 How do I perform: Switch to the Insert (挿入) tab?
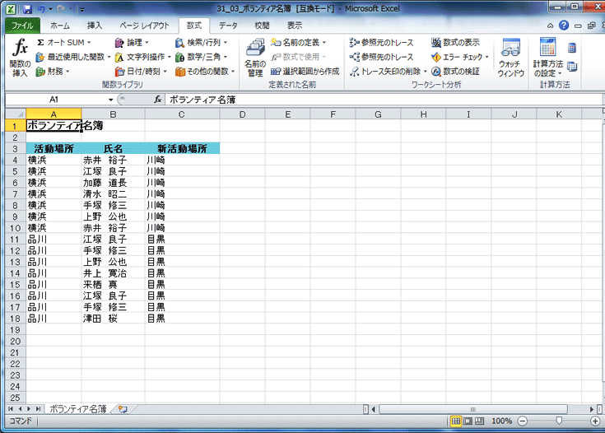tap(95, 26)
